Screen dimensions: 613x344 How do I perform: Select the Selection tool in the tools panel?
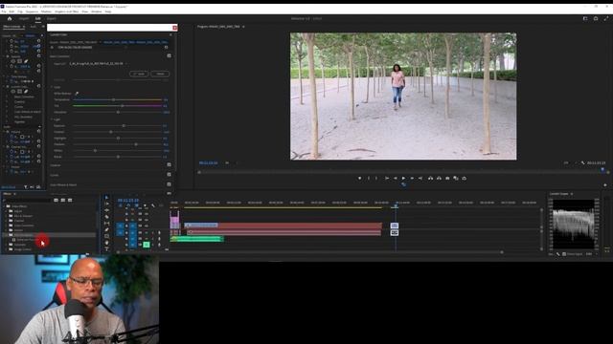(106, 198)
